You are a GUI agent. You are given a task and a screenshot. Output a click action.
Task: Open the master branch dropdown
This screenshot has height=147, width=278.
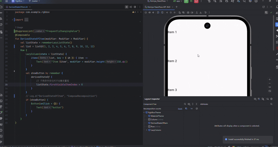point(35,1)
